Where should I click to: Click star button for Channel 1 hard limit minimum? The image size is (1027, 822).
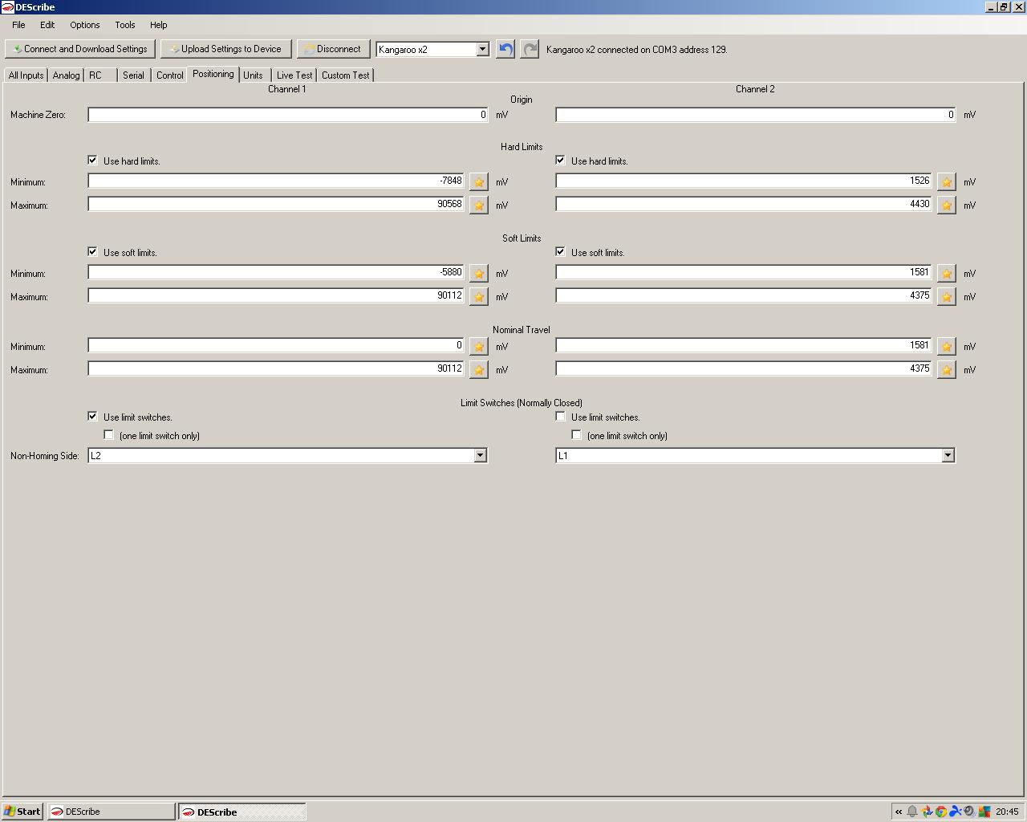(x=479, y=182)
